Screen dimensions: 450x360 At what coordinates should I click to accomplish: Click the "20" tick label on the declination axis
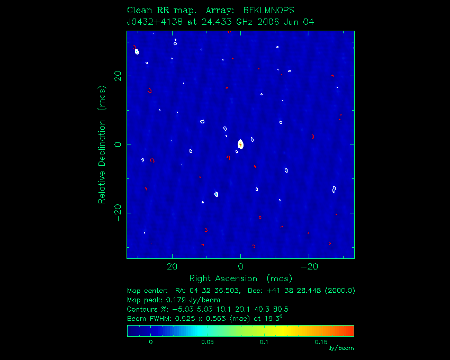[x=118, y=76]
